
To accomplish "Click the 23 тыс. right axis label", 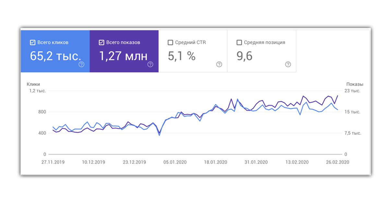I will 352,91.
